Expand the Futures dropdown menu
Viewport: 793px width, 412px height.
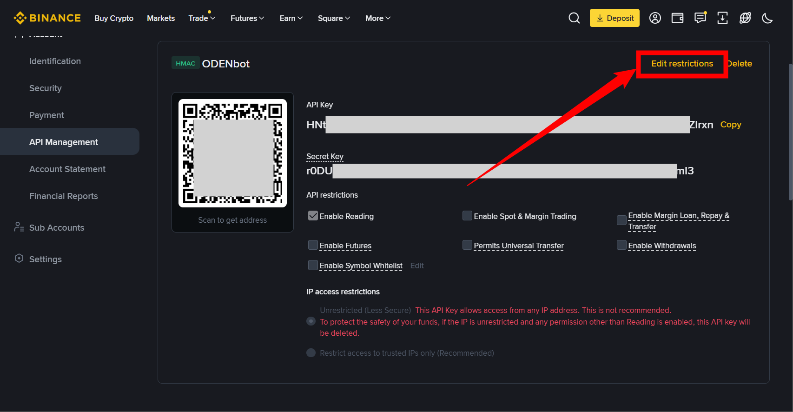coord(247,18)
